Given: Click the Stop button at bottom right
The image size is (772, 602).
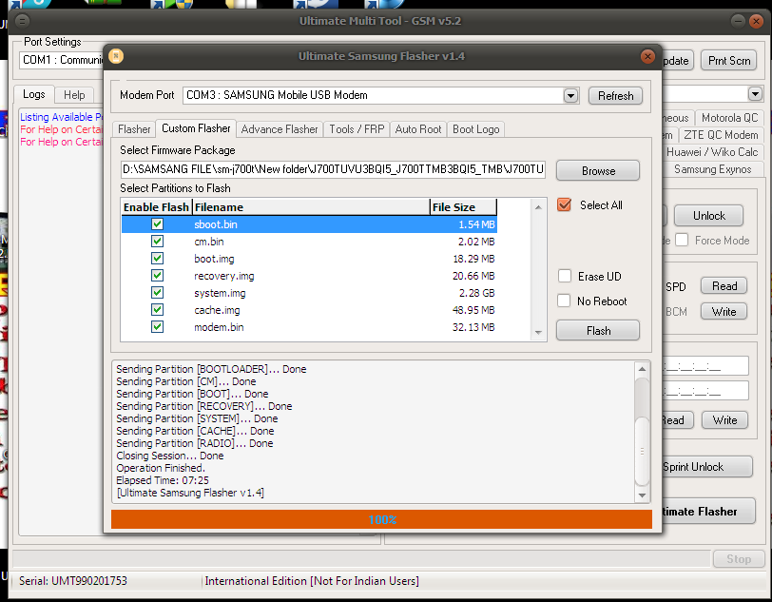Looking at the screenshot, I should 739,558.
